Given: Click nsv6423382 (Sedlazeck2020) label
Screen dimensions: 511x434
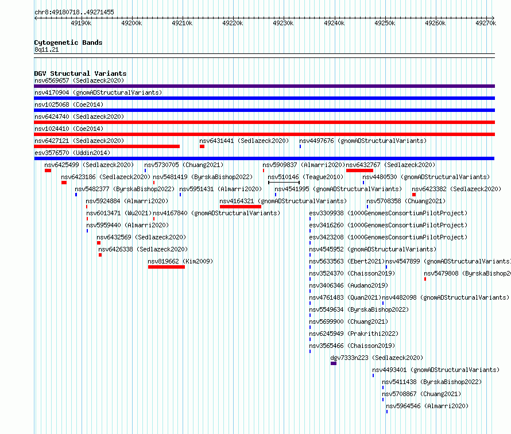Looking at the screenshot, I should pos(456,189).
